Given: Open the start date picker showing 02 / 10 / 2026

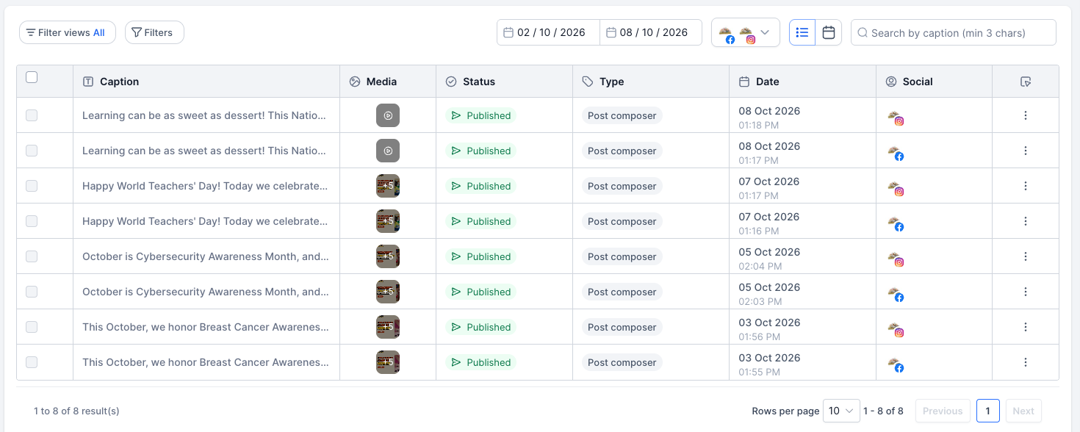Looking at the screenshot, I should pos(548,32).
